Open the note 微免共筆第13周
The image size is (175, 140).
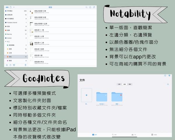pyautogui.click(x=41, y=11)
